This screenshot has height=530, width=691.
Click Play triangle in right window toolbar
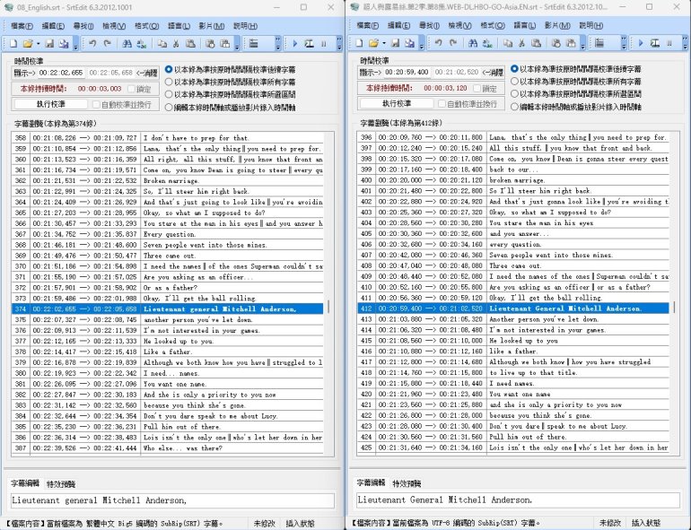pos(641,43)
